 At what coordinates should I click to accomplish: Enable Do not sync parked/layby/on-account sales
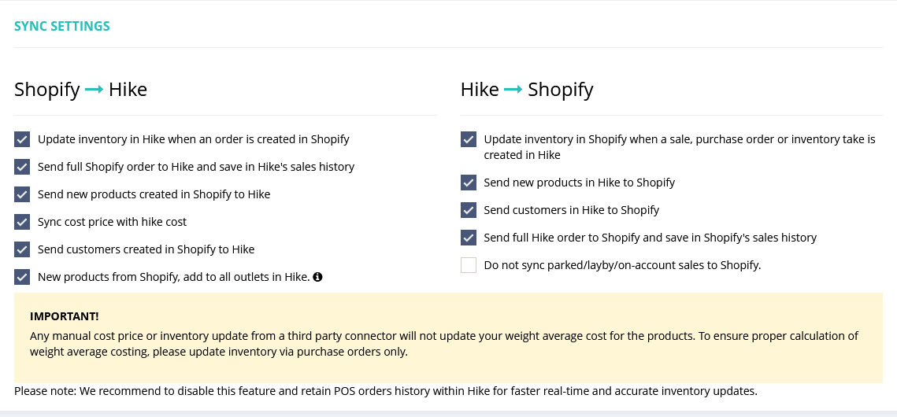(469, 265)
